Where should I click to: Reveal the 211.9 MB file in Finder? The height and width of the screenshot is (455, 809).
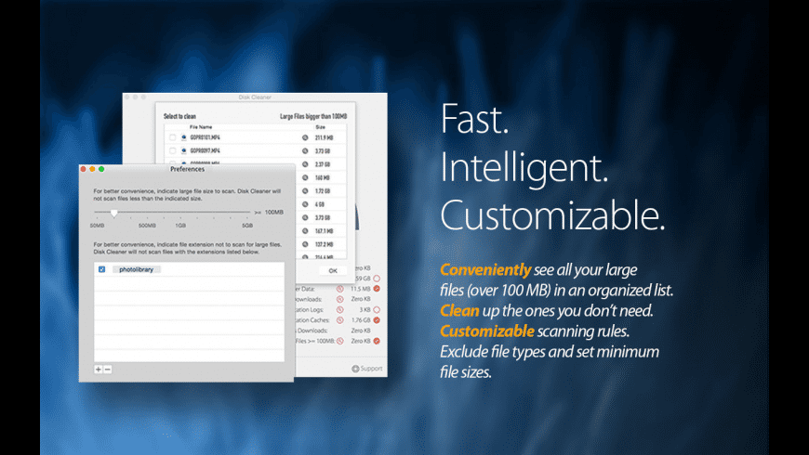tap(305, 137)
